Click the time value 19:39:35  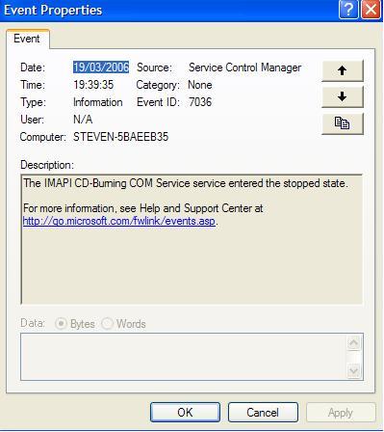pos(93,85)
